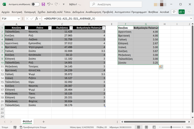Click the horizontal scrollbar right arrow
194x129 pixels.
point(189,122)
